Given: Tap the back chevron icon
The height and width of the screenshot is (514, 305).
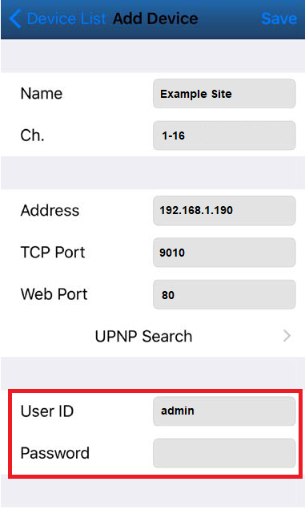Looking at the screenshot, I should [x=15, y=18].
